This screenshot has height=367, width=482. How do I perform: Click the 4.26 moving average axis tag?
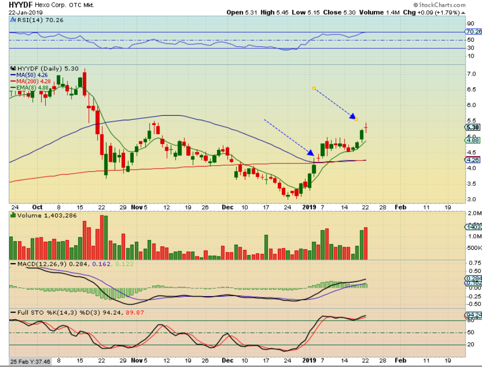[x=472, y=160]
